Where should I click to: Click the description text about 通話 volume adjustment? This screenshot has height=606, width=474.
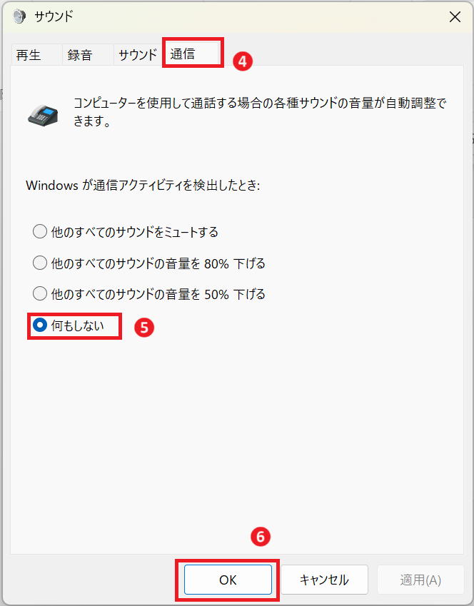[x=260, y=111]
